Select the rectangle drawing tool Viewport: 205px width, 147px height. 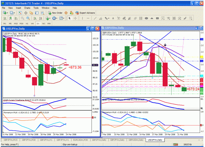(157, 18)
